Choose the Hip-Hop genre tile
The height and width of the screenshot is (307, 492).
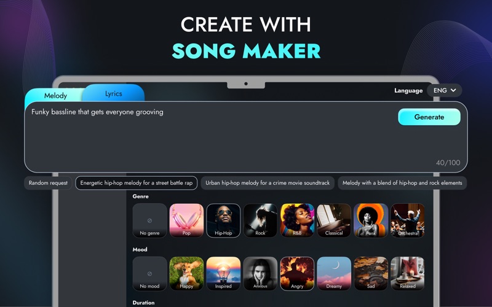(x=223, y=220)
